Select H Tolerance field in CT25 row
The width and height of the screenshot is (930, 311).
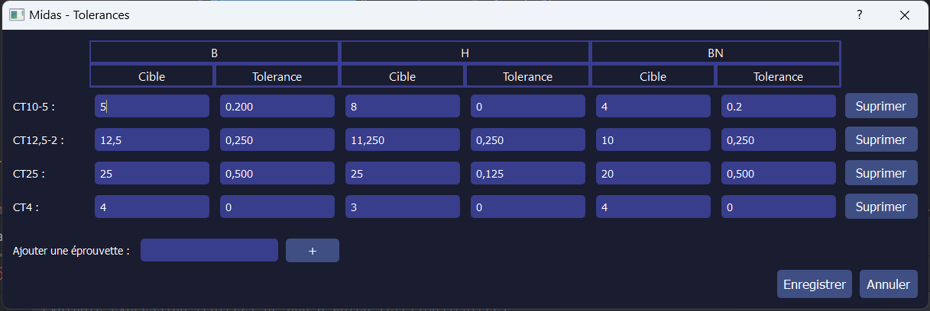pyautogui.click(x=527, y=173)
